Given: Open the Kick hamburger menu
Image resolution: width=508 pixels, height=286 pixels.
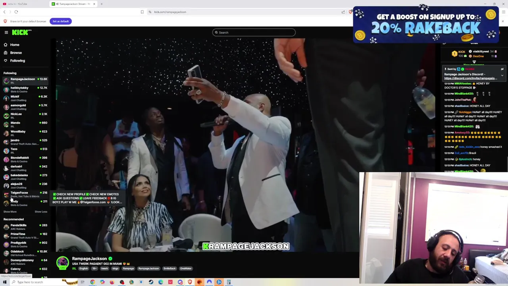Looking at the screenshot, I should click(x=6, y=32).
